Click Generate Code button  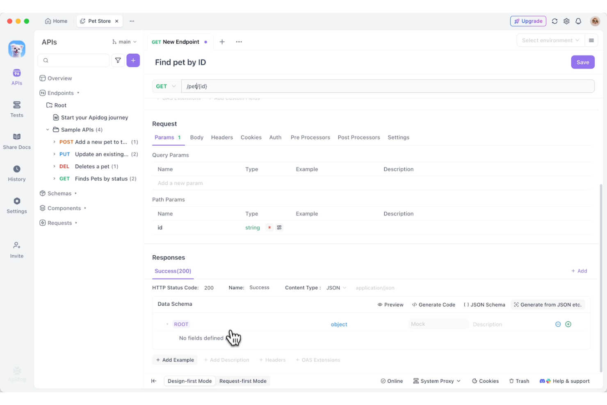(x=434, y=305)
